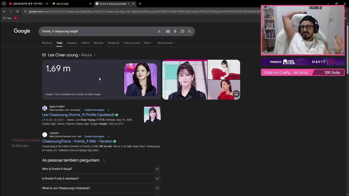Open options menu beside Altura heading
The image size is (349, 196).
95,55
